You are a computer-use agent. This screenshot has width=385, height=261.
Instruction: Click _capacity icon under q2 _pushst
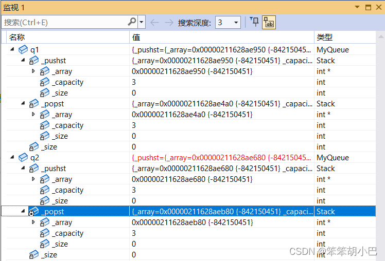[x=45, y=190]
